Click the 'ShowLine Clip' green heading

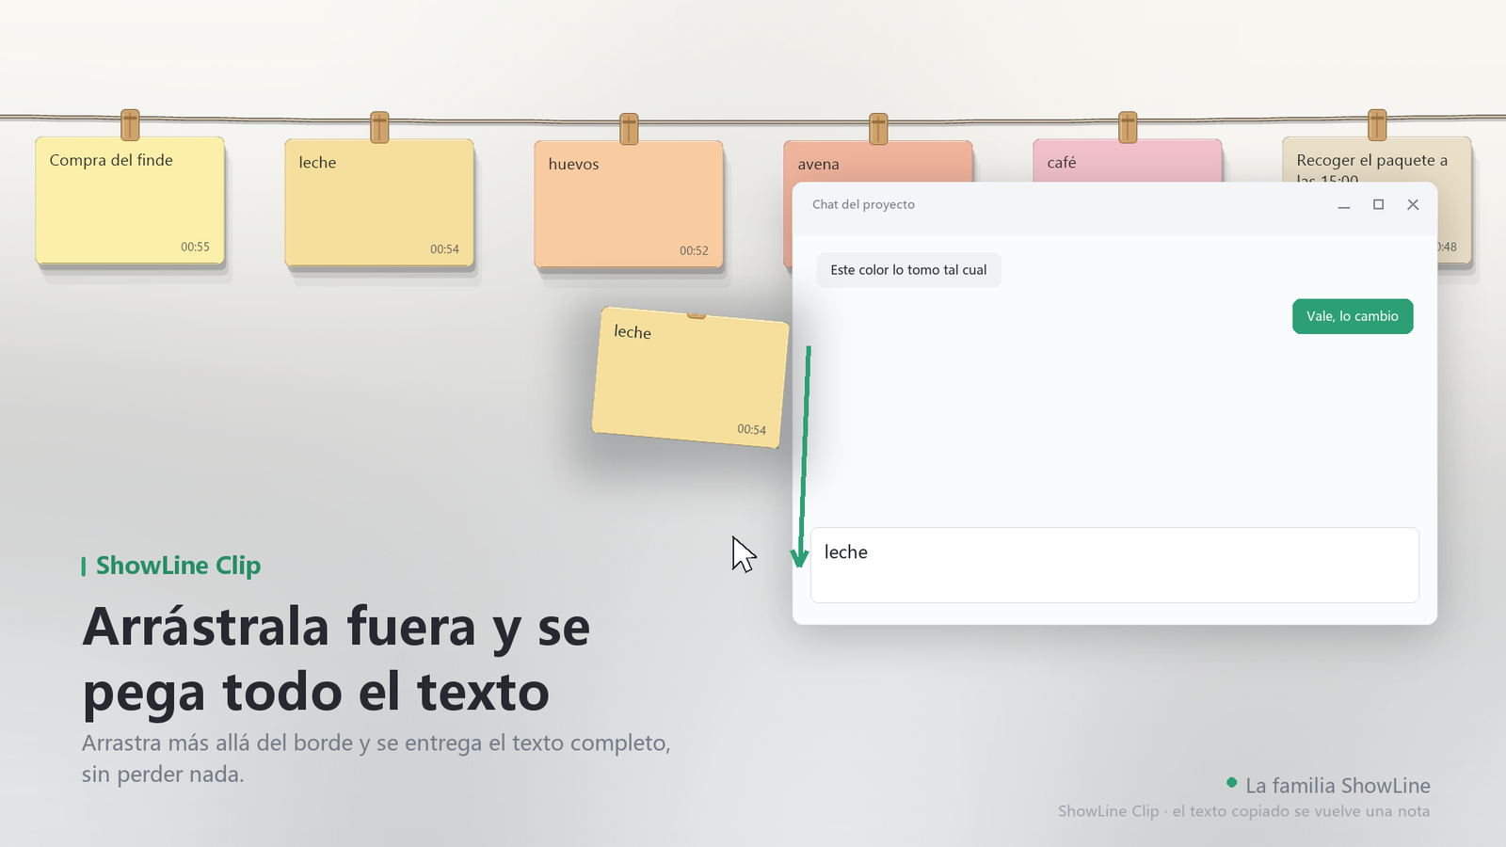point(178,566)
